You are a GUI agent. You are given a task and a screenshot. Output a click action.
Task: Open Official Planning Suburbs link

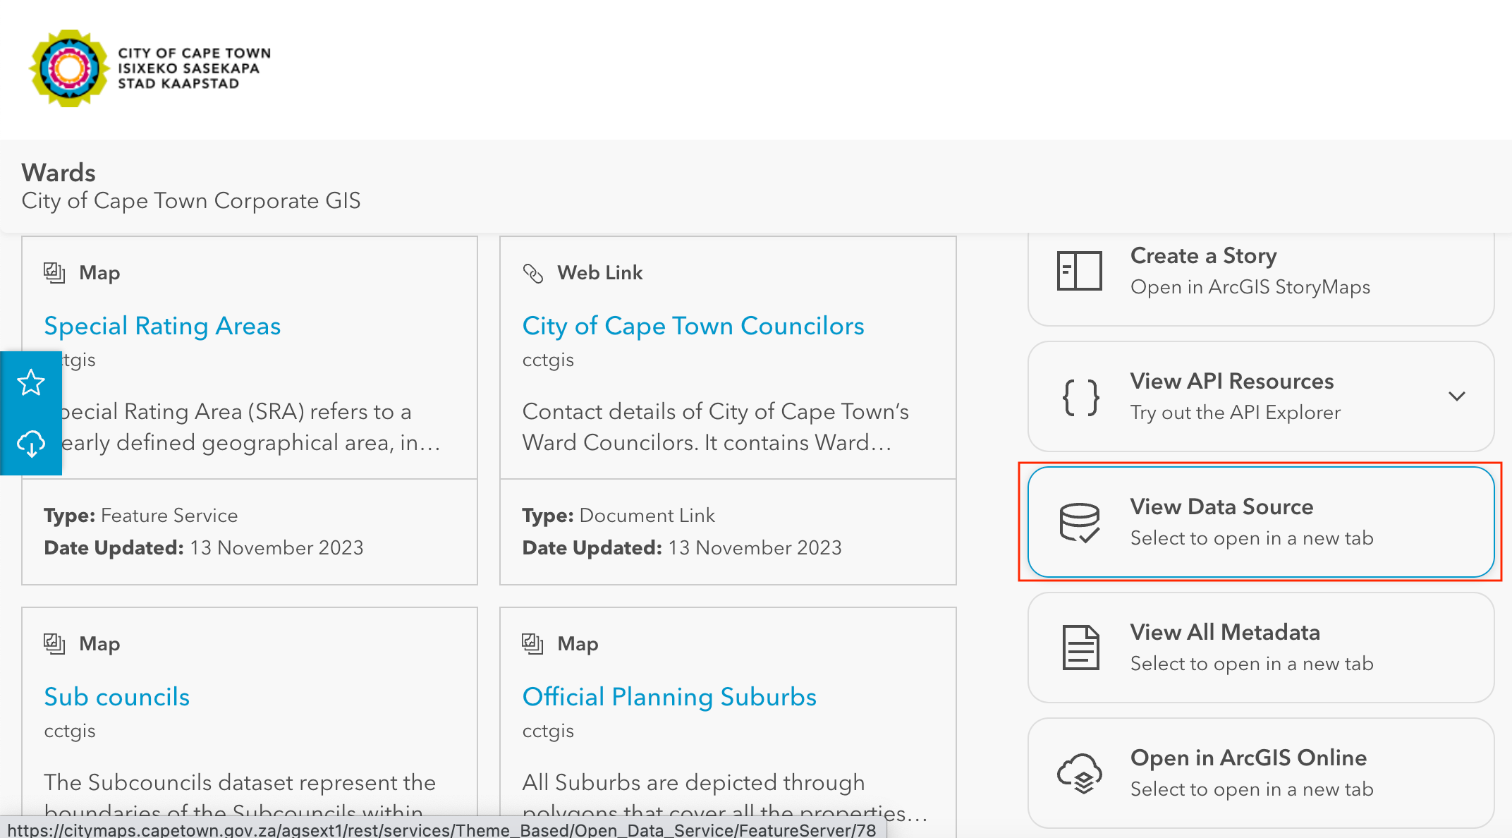tap(669, 697)
